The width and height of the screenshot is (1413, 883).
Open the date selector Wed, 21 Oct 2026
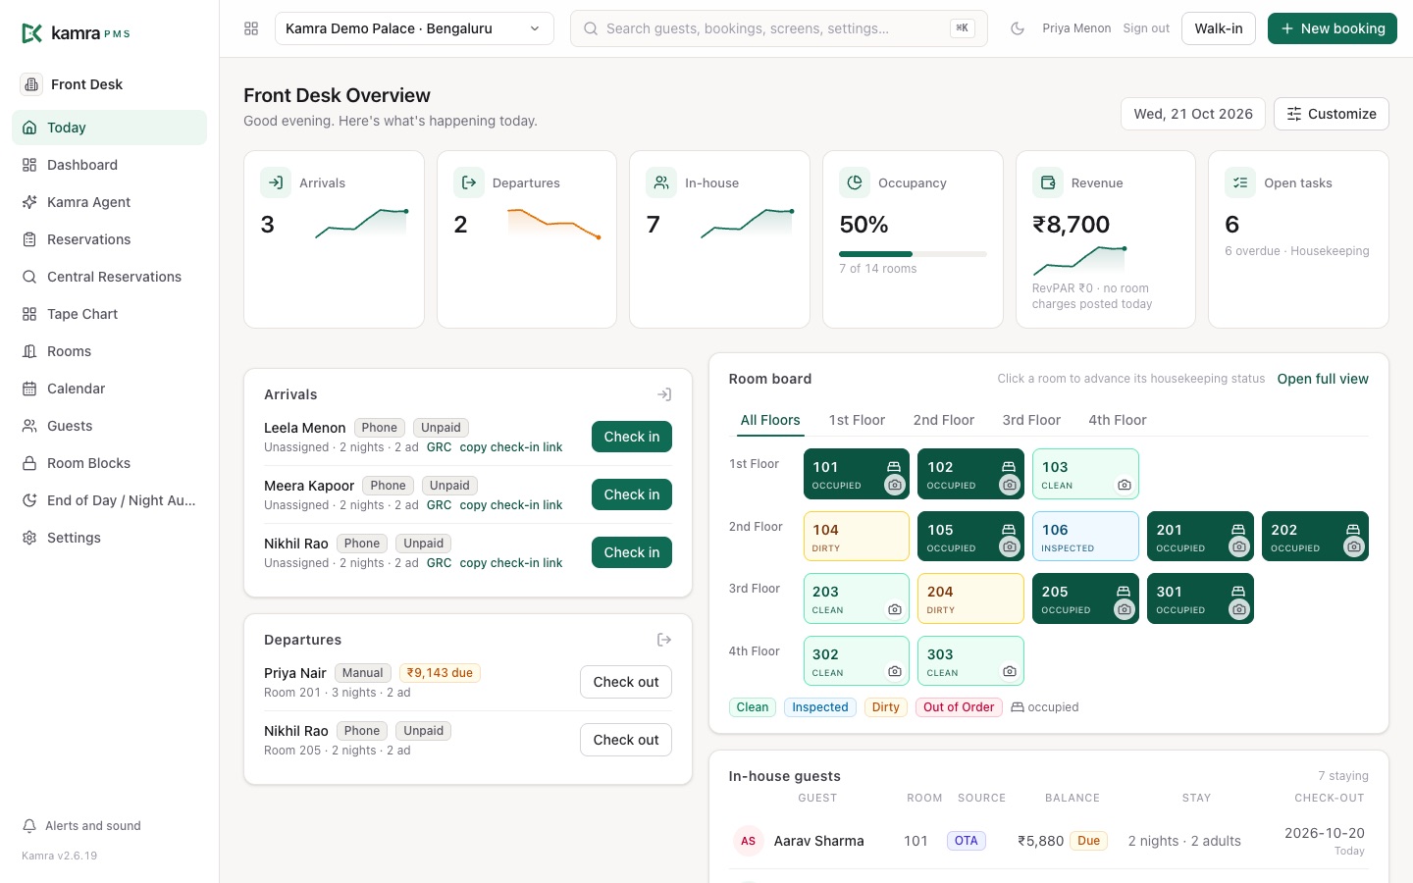(x=1193, y=114)
